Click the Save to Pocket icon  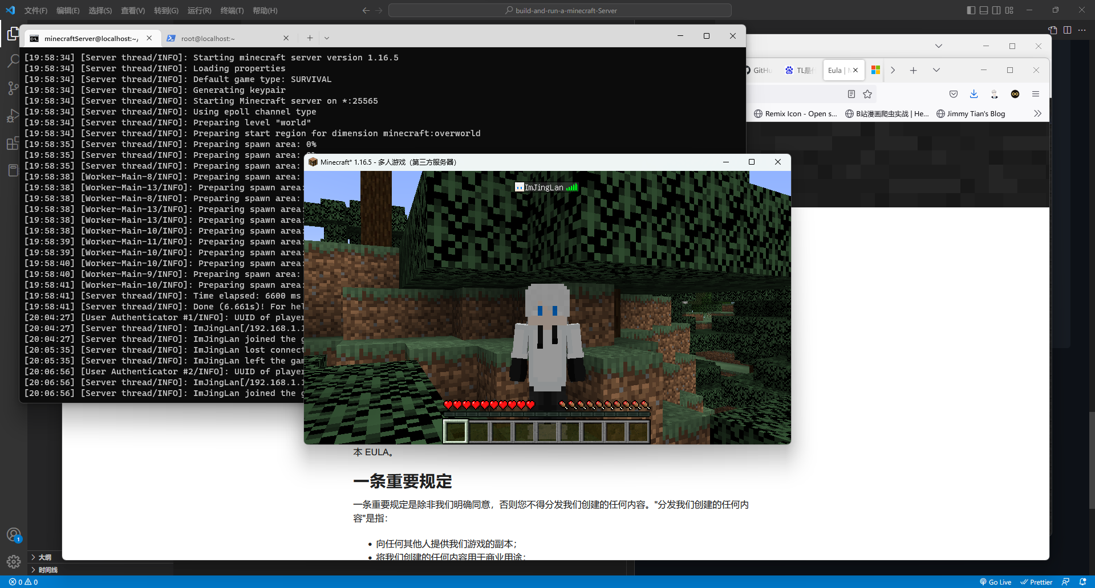pyautogui.click(x=953, y=94)
